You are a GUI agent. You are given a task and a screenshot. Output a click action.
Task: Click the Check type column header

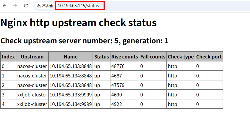[181, 57]
